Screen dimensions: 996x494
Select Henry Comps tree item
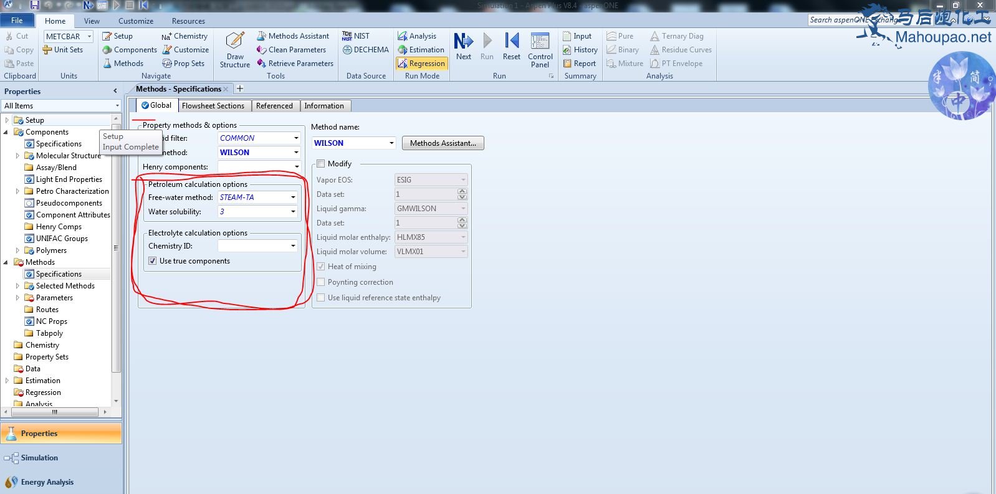click(x=59, y=227)
